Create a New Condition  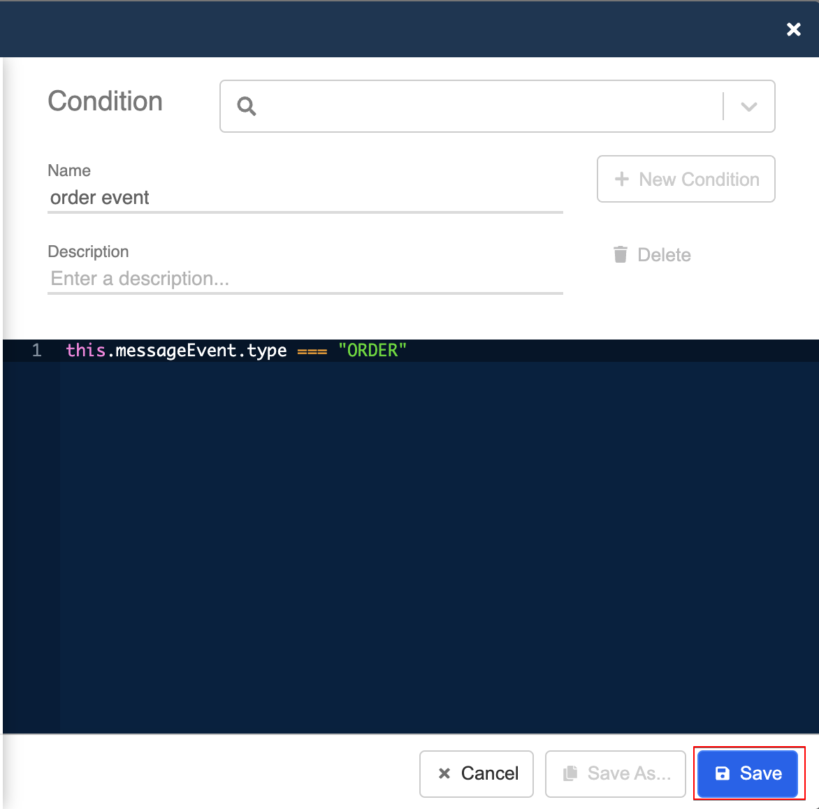685,179
